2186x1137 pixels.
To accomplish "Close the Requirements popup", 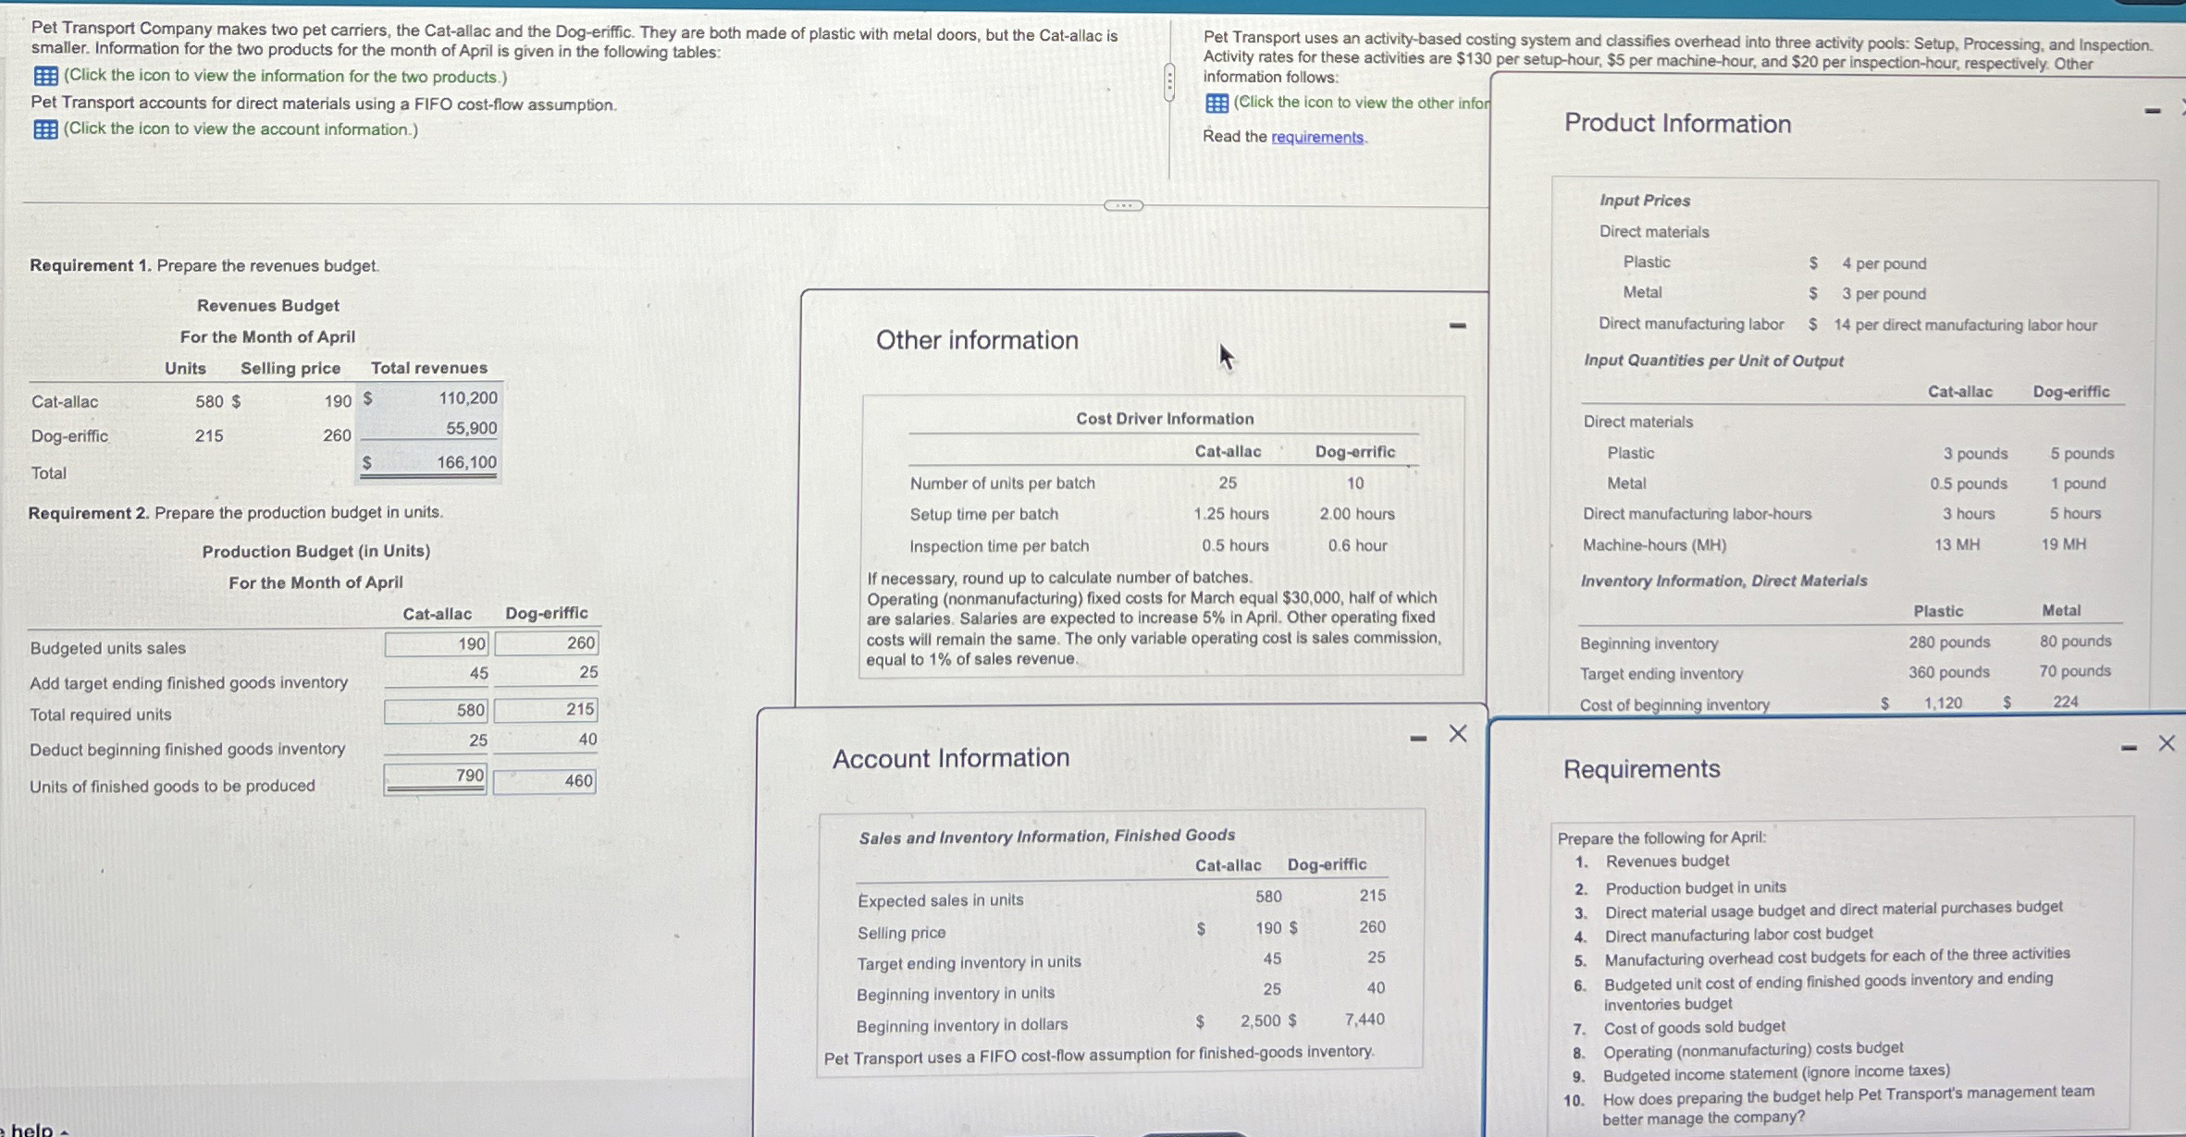I will [2167, 743].
